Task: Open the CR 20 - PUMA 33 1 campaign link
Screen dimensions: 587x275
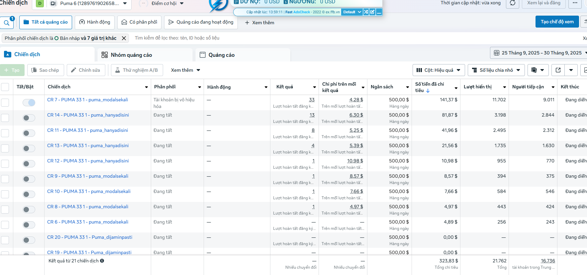Action: point(90,237)
